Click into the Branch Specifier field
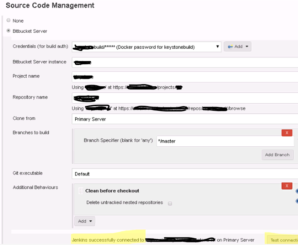The height and width of the screenshot is (245, 298). [225, 141]
